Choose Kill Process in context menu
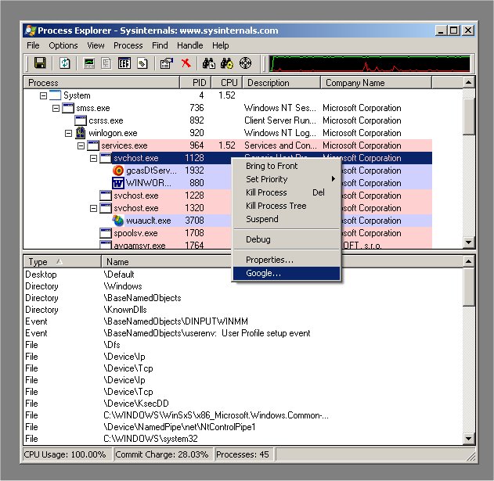Image resolution: width=494 pixels, height=481 pixels. 287,192
